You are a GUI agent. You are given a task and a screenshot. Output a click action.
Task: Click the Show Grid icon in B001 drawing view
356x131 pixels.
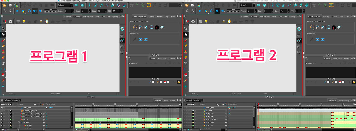coord(18,21)
